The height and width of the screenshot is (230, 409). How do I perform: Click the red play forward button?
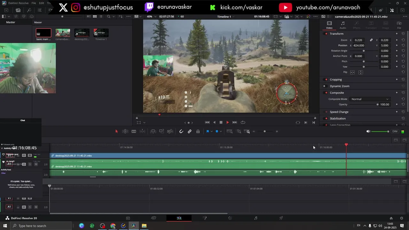228,122
